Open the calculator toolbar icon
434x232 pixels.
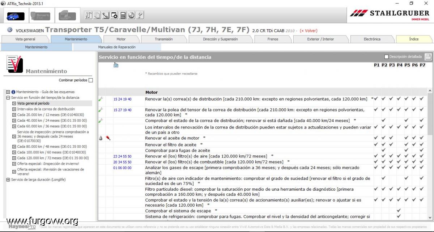[123, 15]
